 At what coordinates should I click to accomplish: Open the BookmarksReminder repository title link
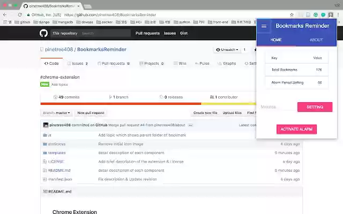102,49
